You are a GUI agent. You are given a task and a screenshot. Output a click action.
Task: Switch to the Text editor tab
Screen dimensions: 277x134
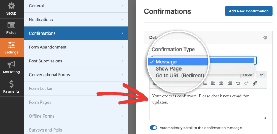[261, 74]
